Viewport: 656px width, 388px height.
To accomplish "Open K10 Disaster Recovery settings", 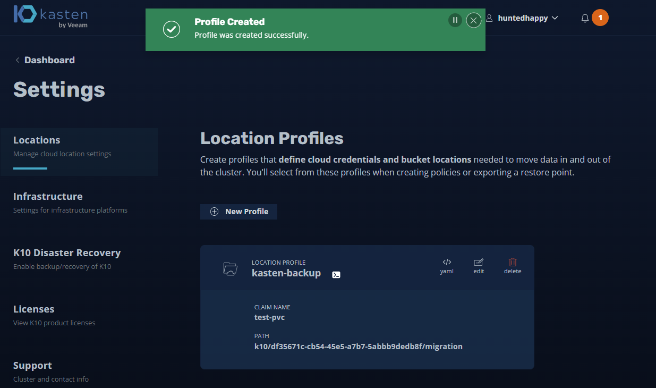I will tap(67, 259).
